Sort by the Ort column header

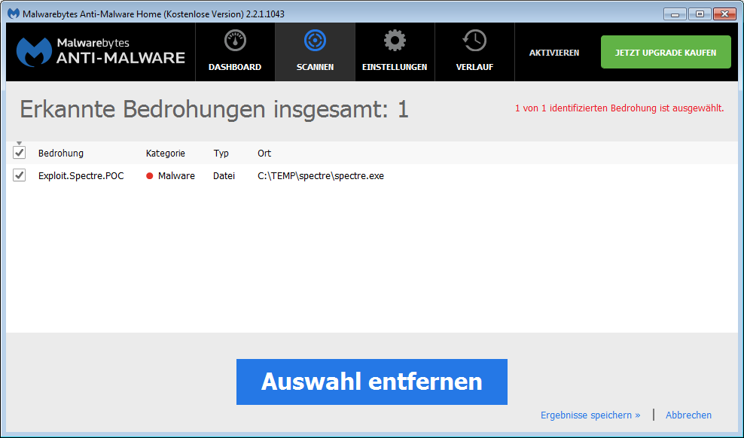(x=264, y=153)
